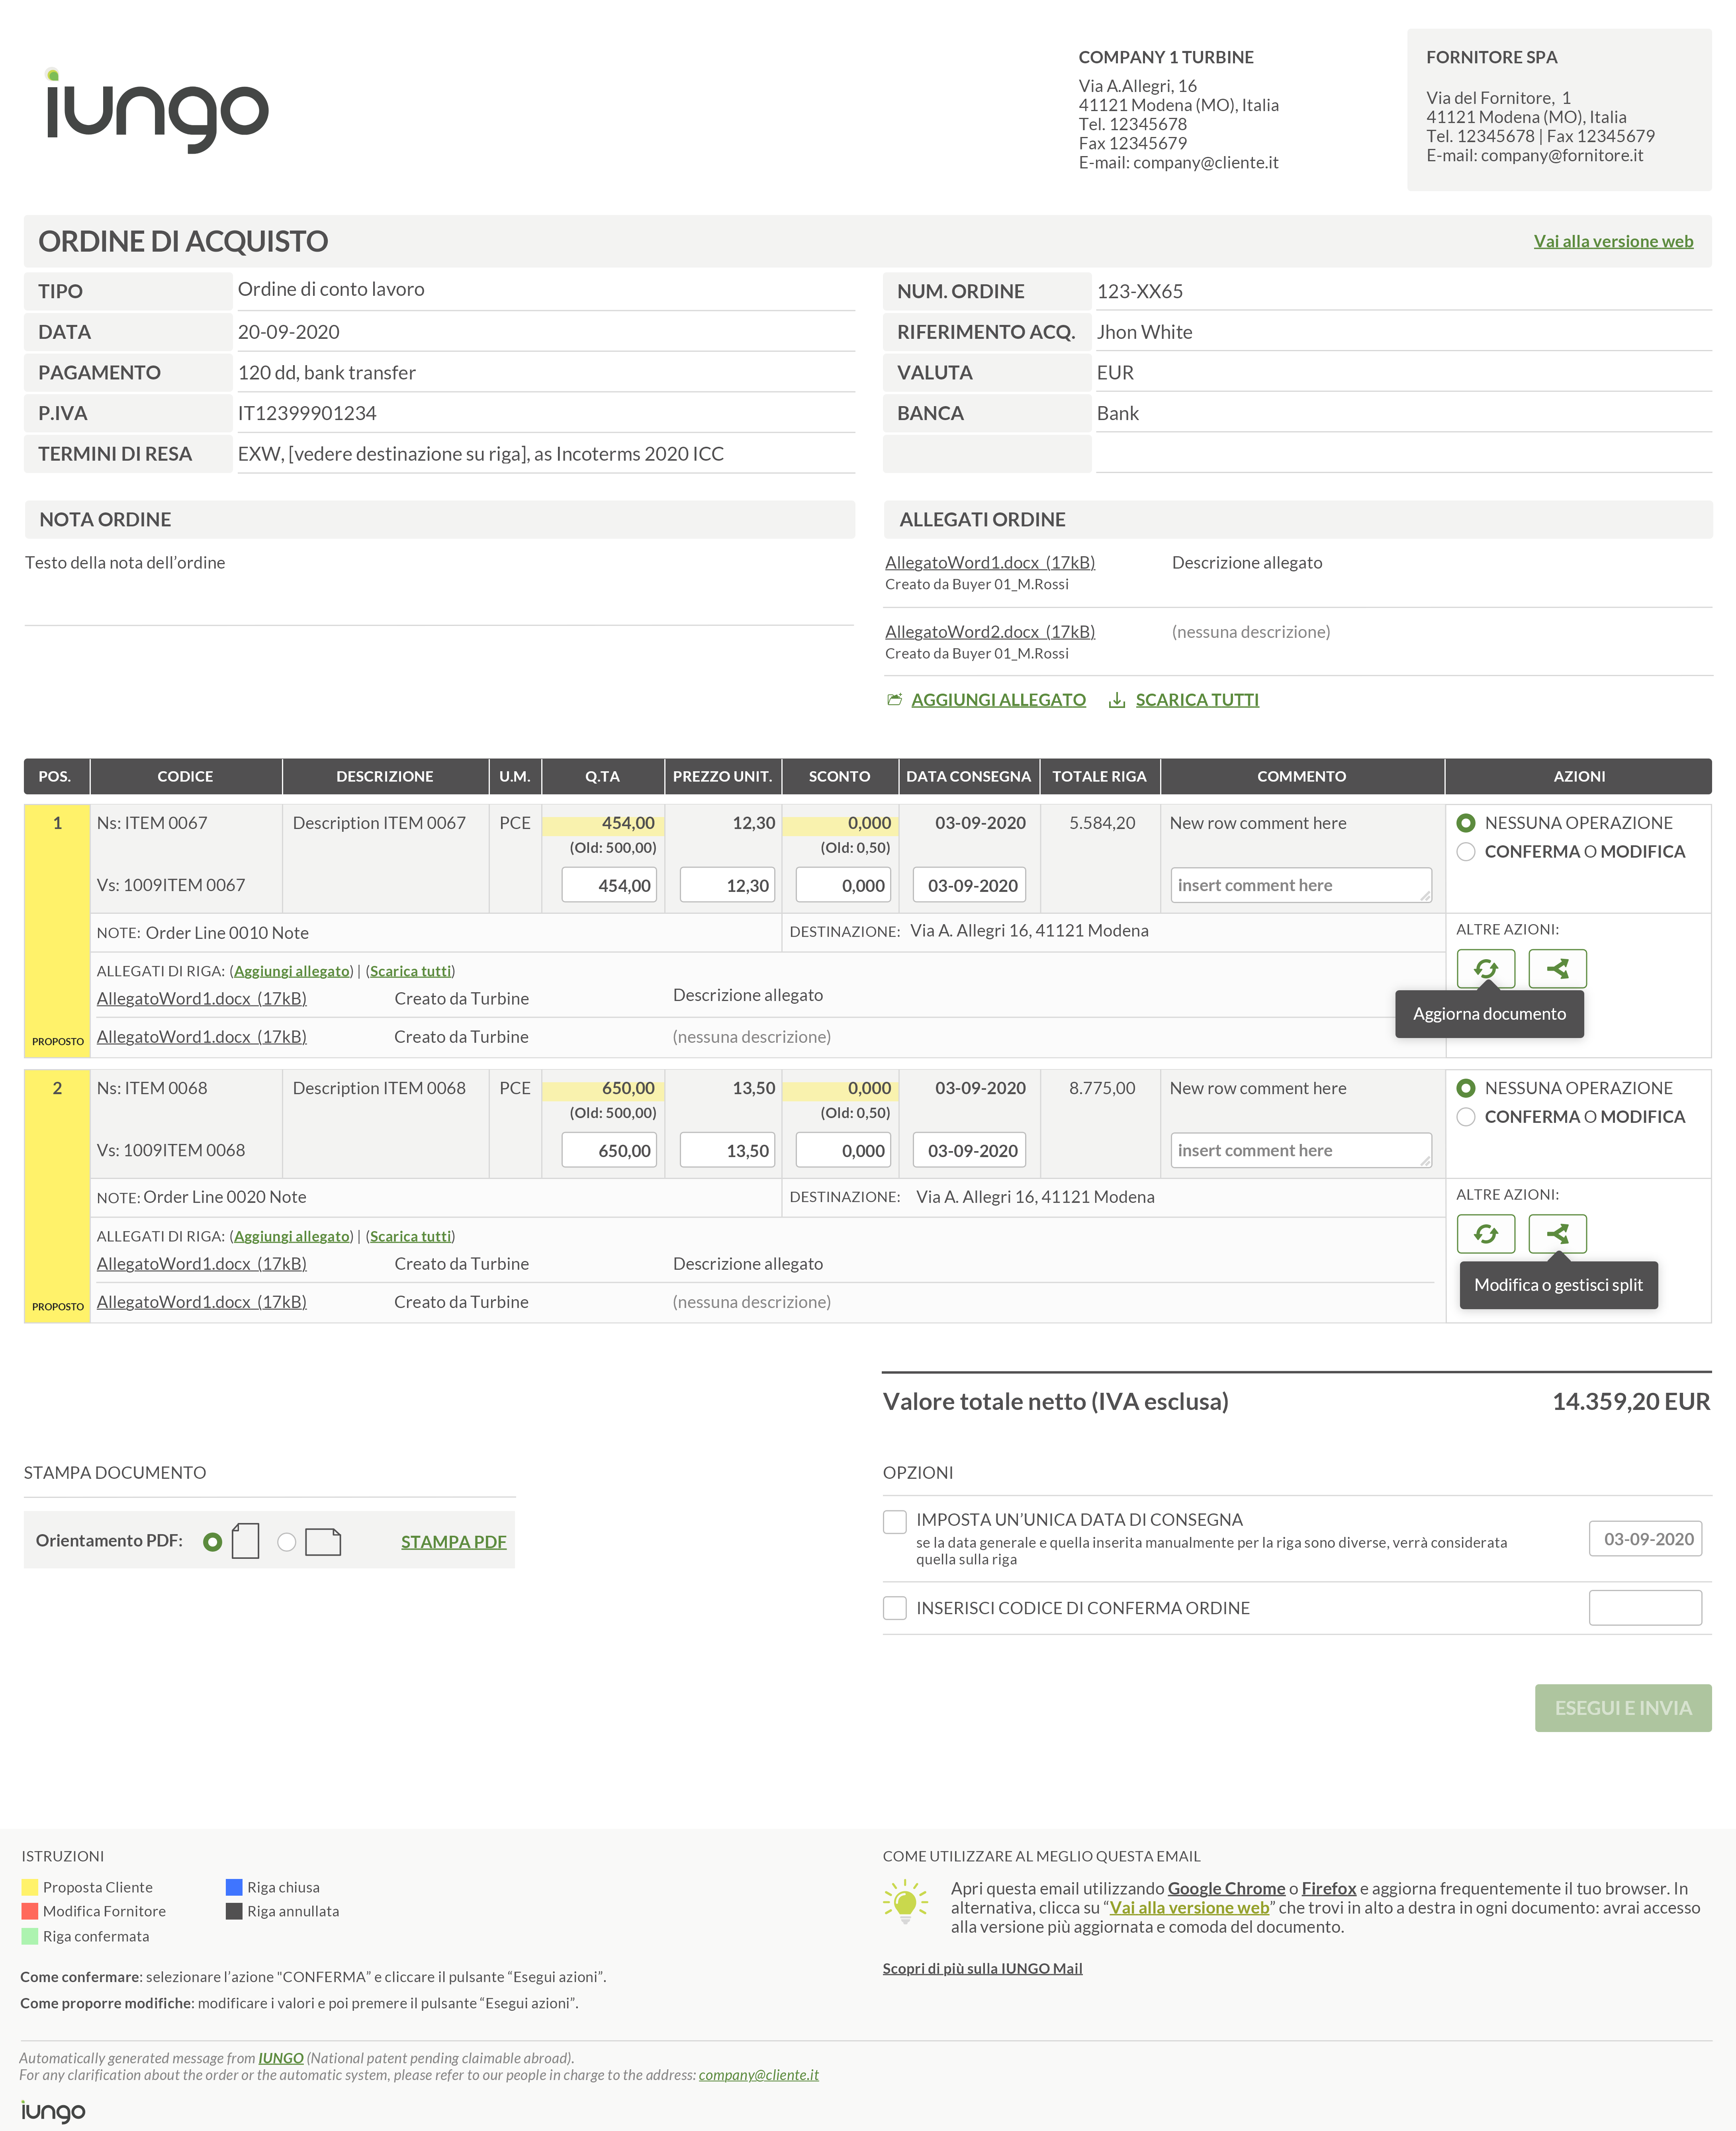Select landscape PDF orientation page icon
Image resolution: width=1736 pixels, height=2131 pixels.
pos(322,1542)
